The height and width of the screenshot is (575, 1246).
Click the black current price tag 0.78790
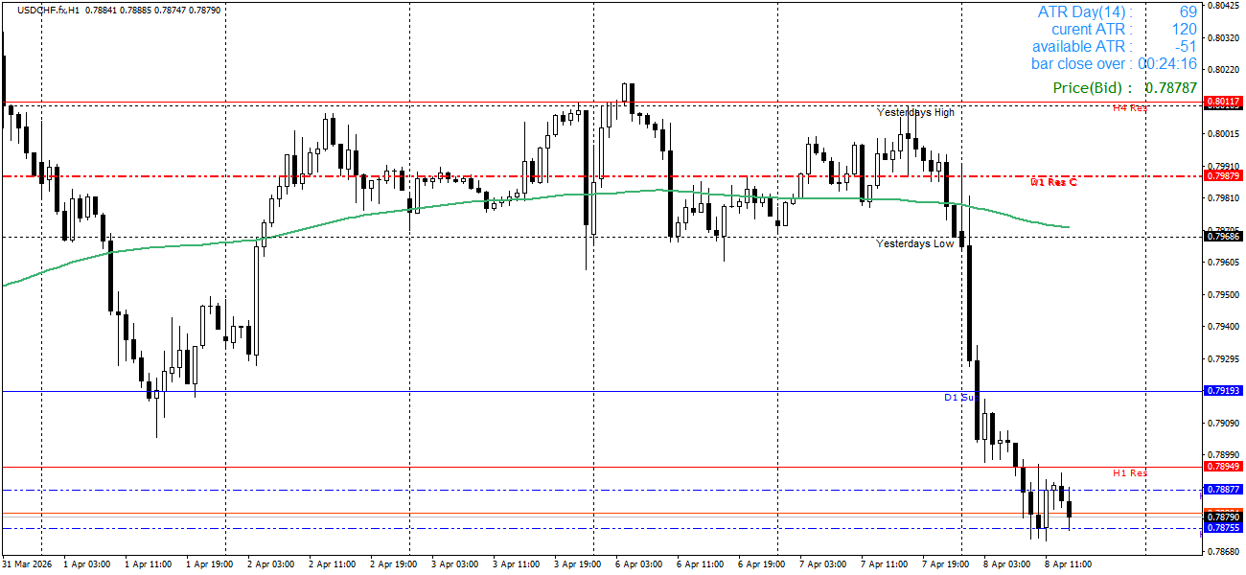click(1223, 517)
